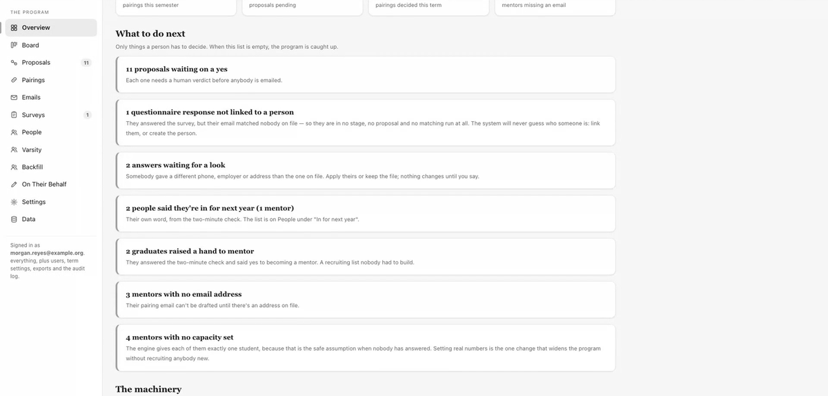The image size is (828, 396).
Task: Open the Backfill page
Action: (51, 167)
